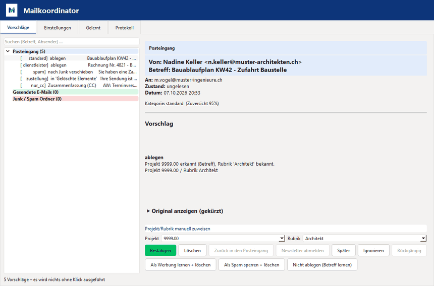434x286 pixels.
Task: Click the Zustand: ungelesen text
Action: [x=167, y=87]
